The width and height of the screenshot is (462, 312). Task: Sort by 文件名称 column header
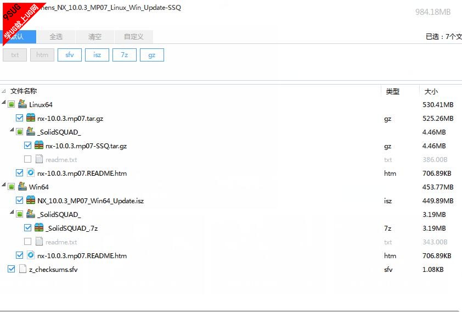coord(24,91)
